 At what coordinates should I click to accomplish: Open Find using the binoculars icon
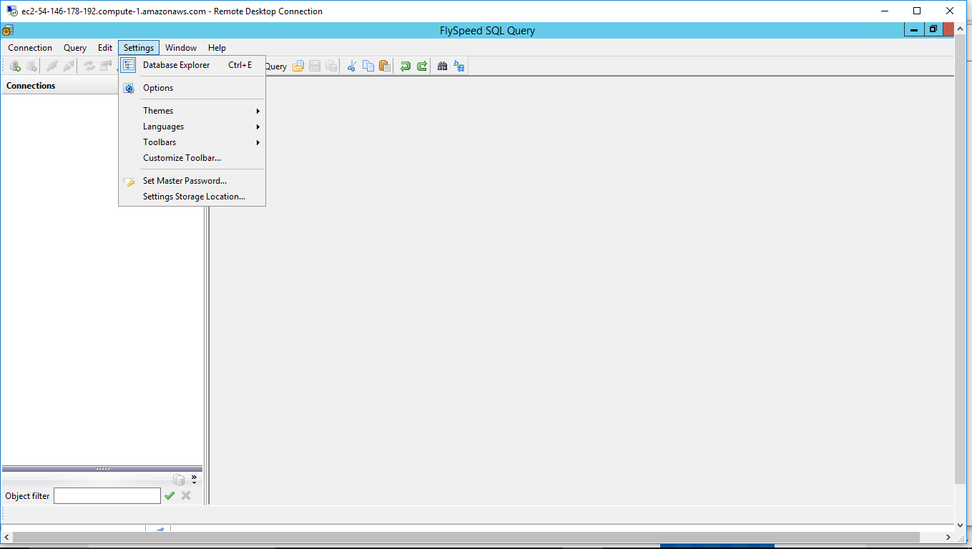442,66
